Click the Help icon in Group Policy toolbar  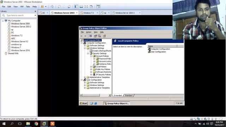click(105, 36)
